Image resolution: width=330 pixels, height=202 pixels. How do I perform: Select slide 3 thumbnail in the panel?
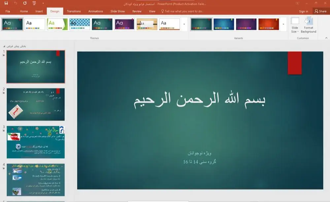pyautogui.click(x=36, y=142)
